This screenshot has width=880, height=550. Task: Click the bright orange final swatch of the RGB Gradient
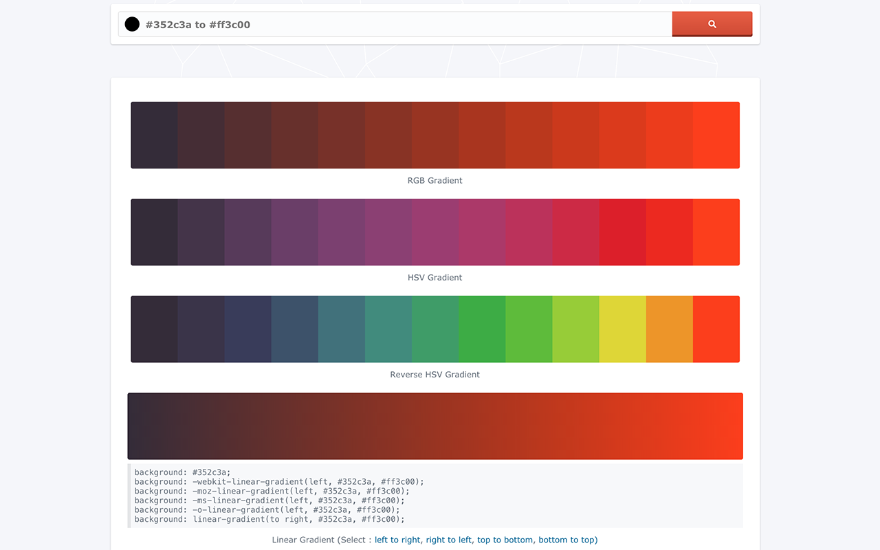pyautogui.click(x=715, y=135)
